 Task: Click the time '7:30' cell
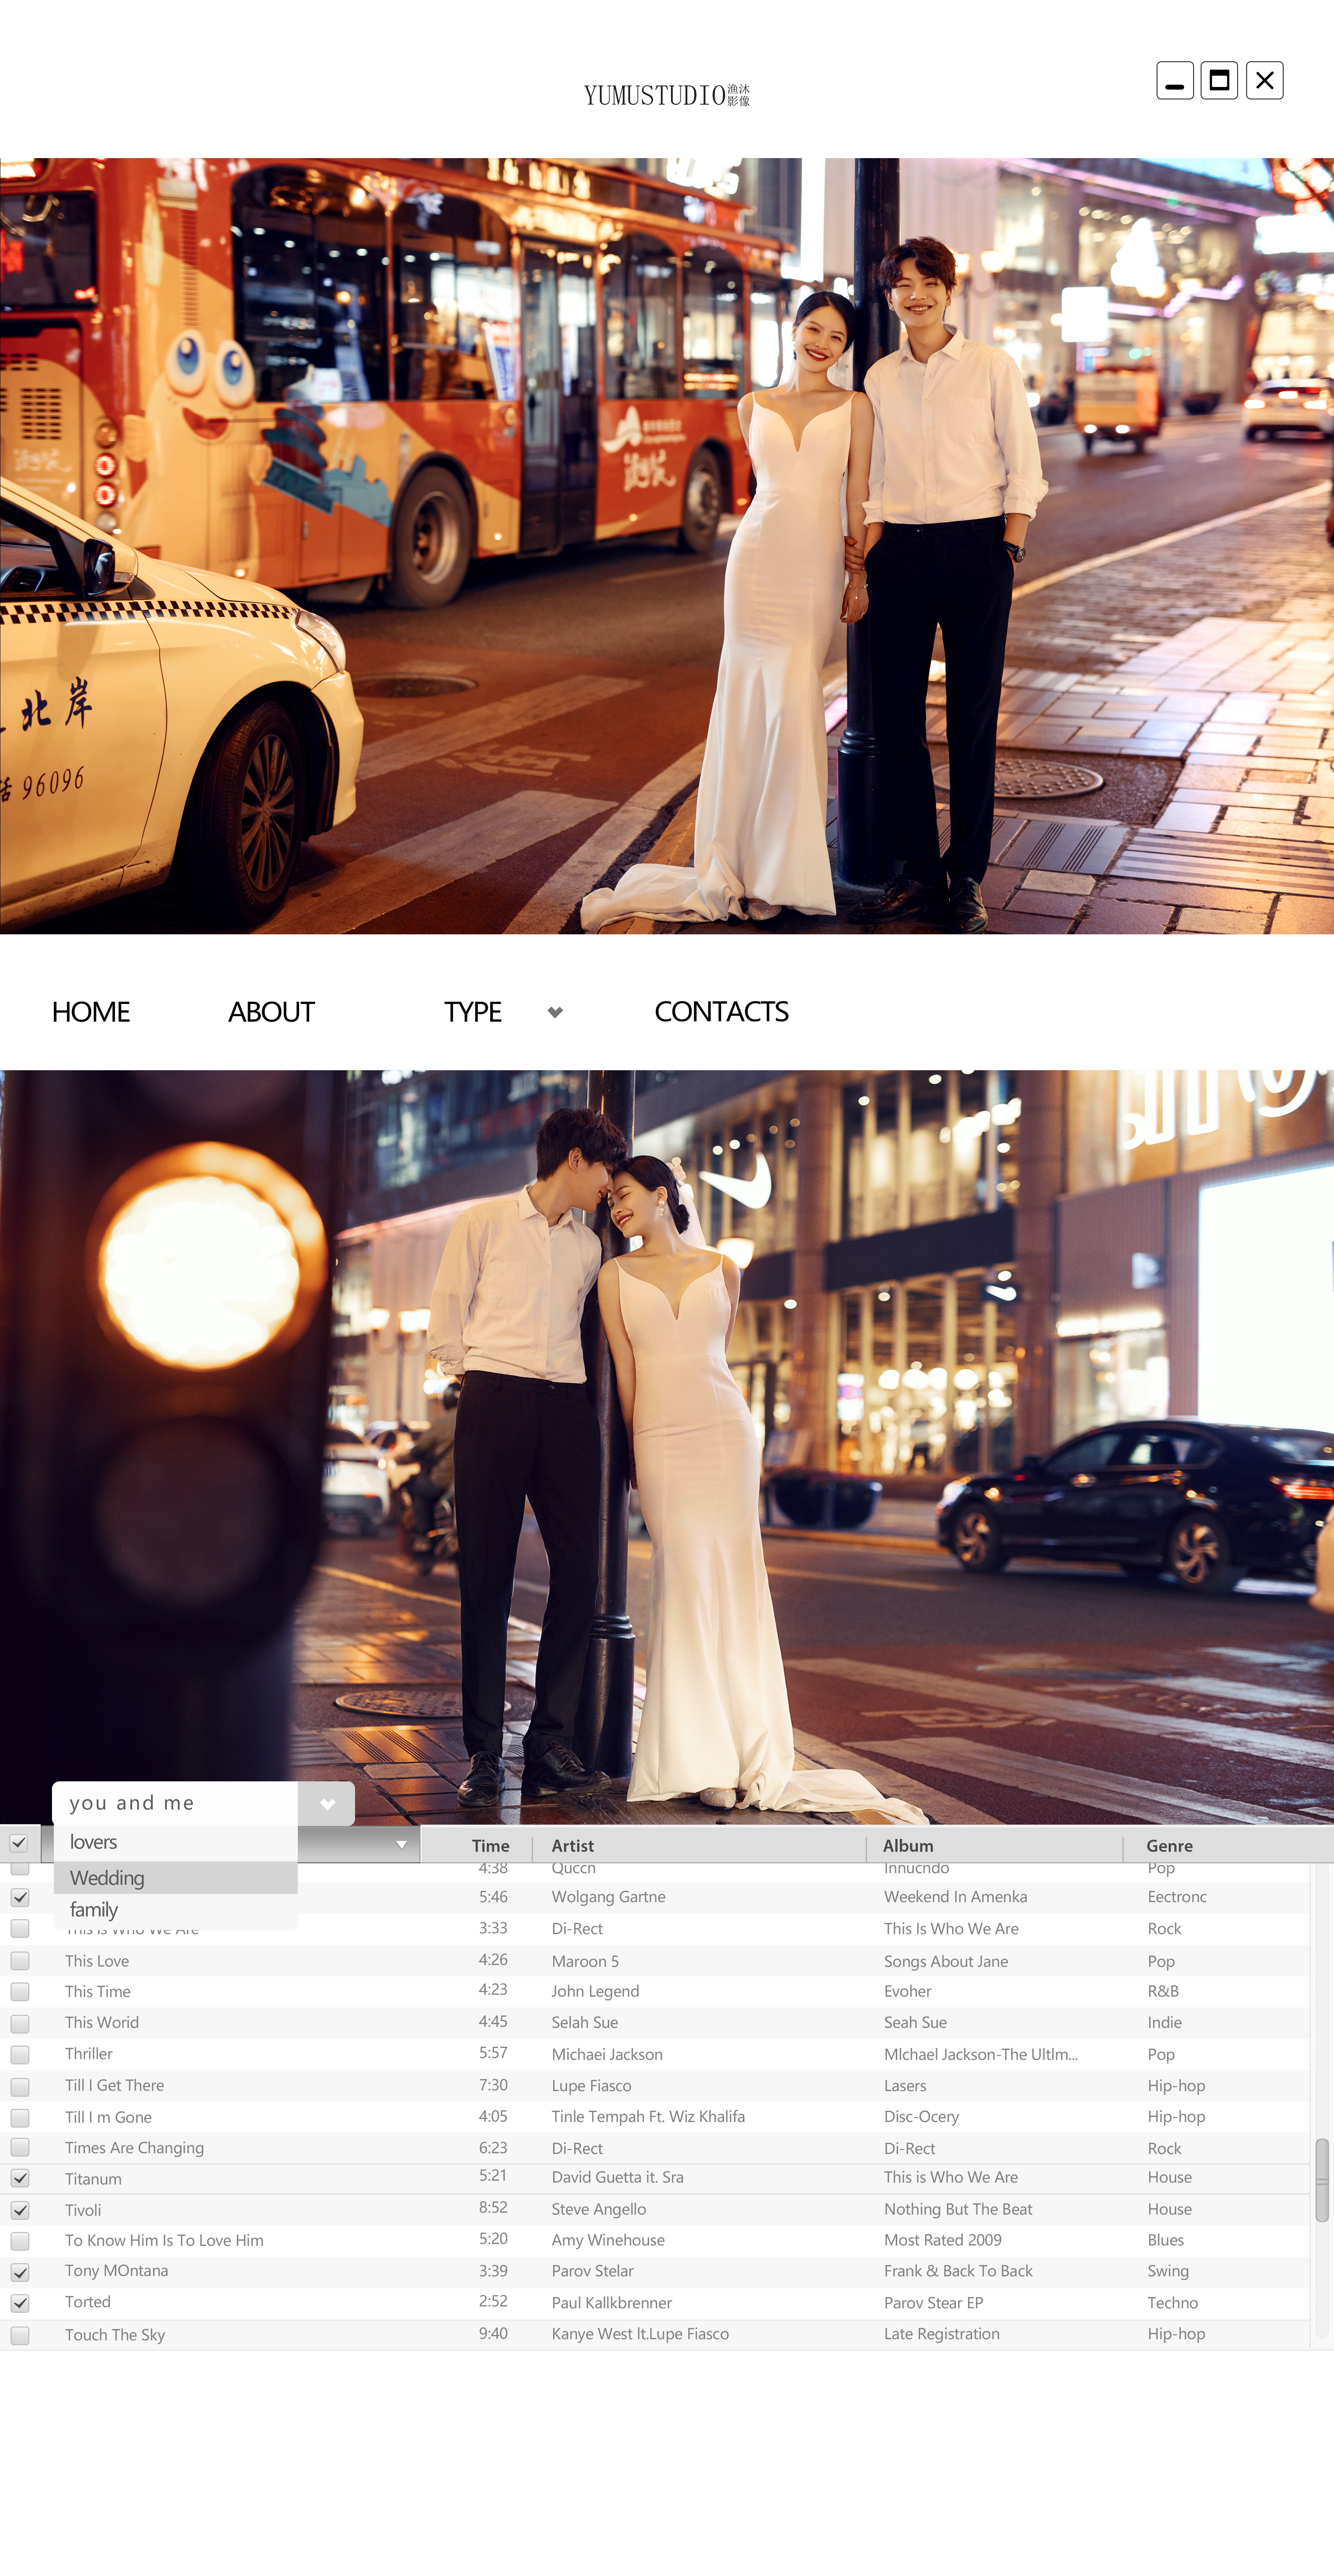[493, 2085]
